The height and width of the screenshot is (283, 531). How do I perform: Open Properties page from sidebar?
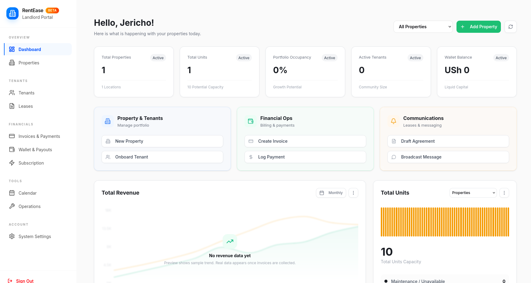38,63
